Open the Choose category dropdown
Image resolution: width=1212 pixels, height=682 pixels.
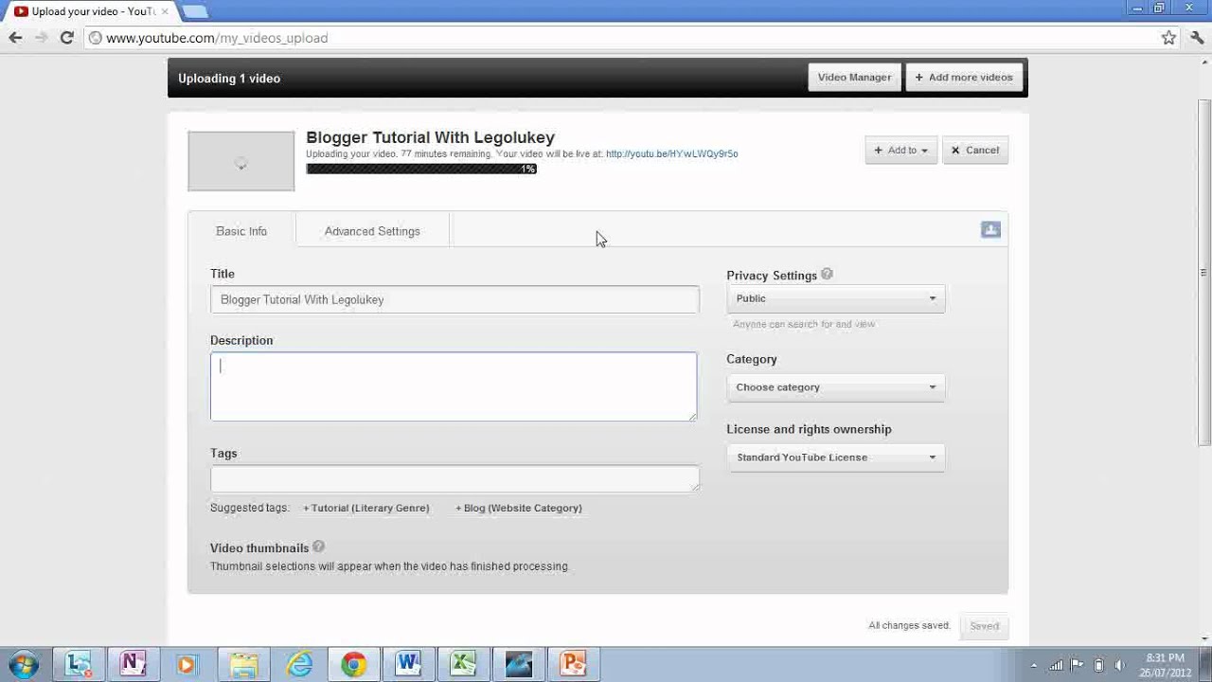click(x=836, y=387)
